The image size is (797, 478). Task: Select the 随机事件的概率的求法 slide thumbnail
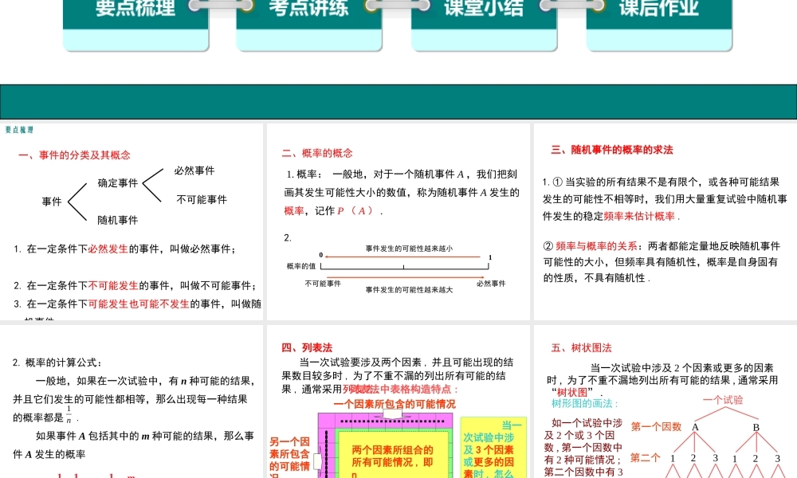coord(665,222)
